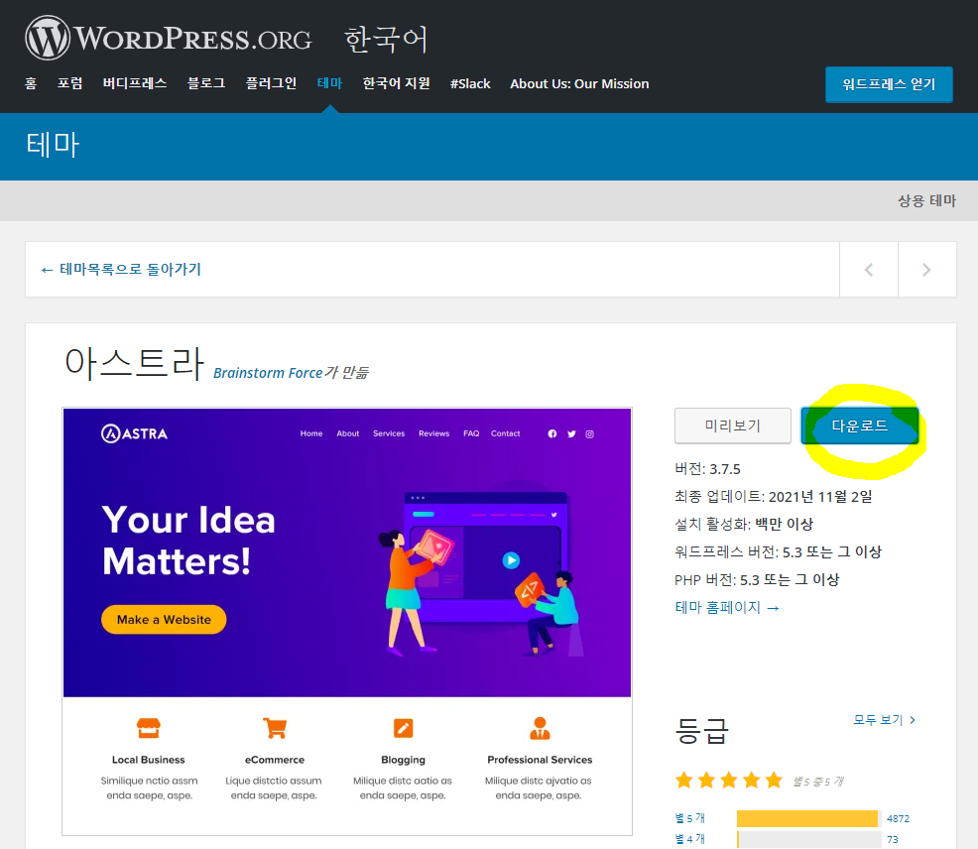
Task: Click the five-star rating icons
Action: click(728, 781)
